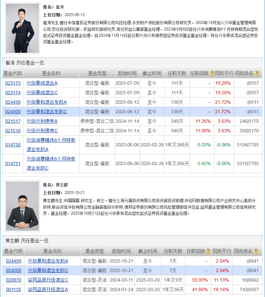265x297 pixels.
Task: Open fund code 001135 link
Action: pos(13,289)
